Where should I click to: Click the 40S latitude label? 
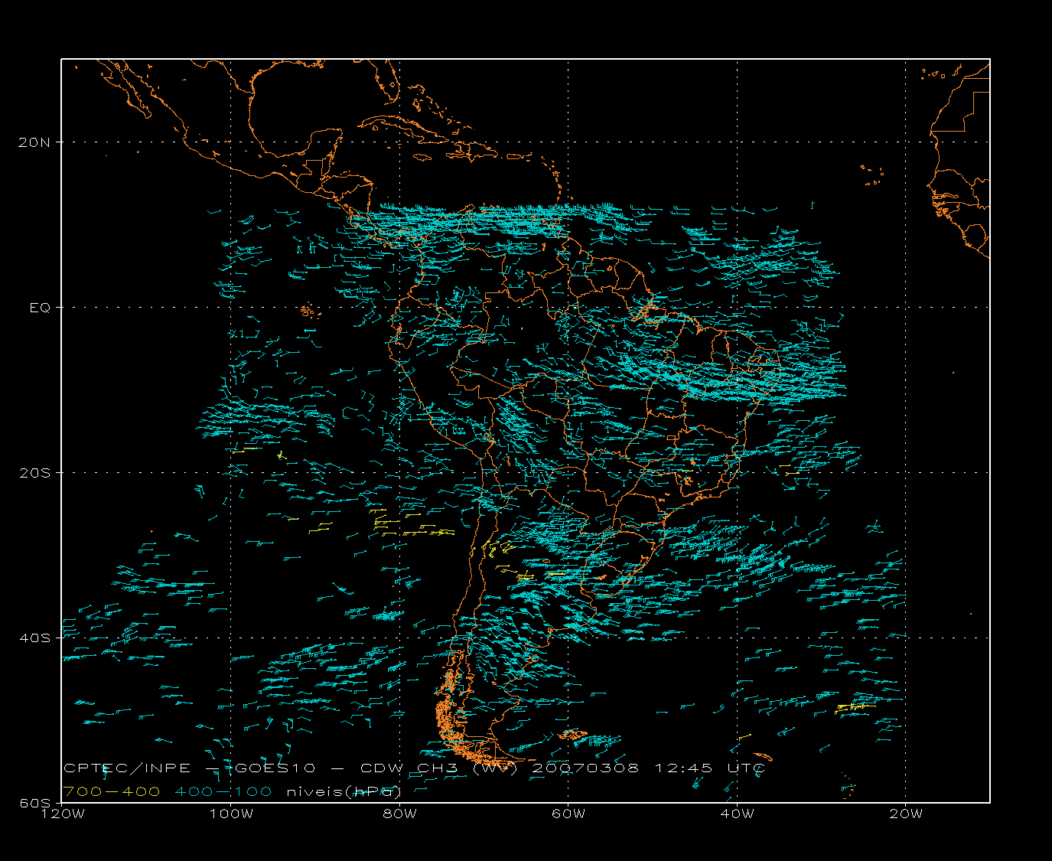point(34,638)
